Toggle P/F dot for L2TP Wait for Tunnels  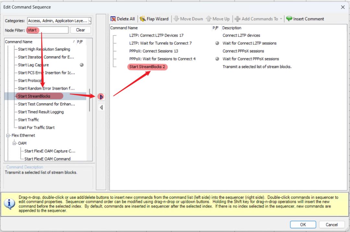point(217,43)
